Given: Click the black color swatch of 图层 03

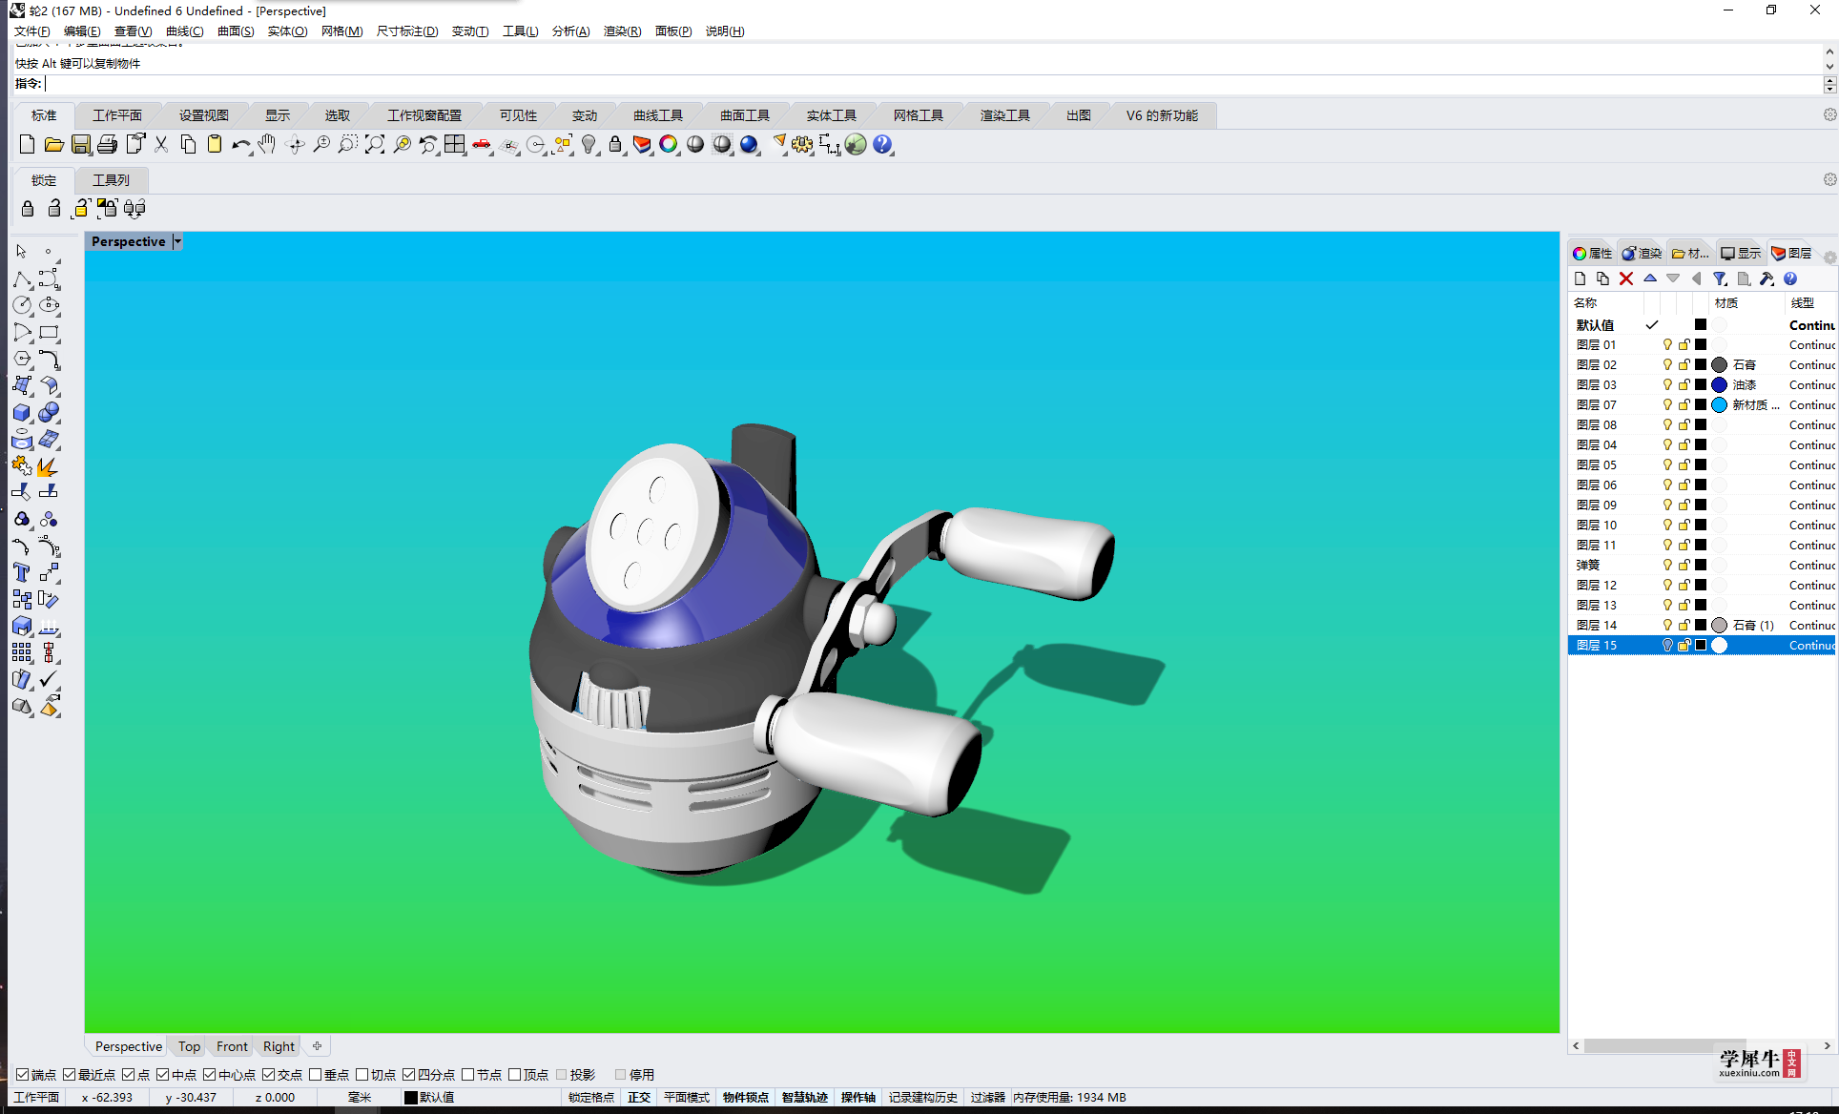Looking at the screenshot, I should pyautogui.click(x=1701, y=384).
